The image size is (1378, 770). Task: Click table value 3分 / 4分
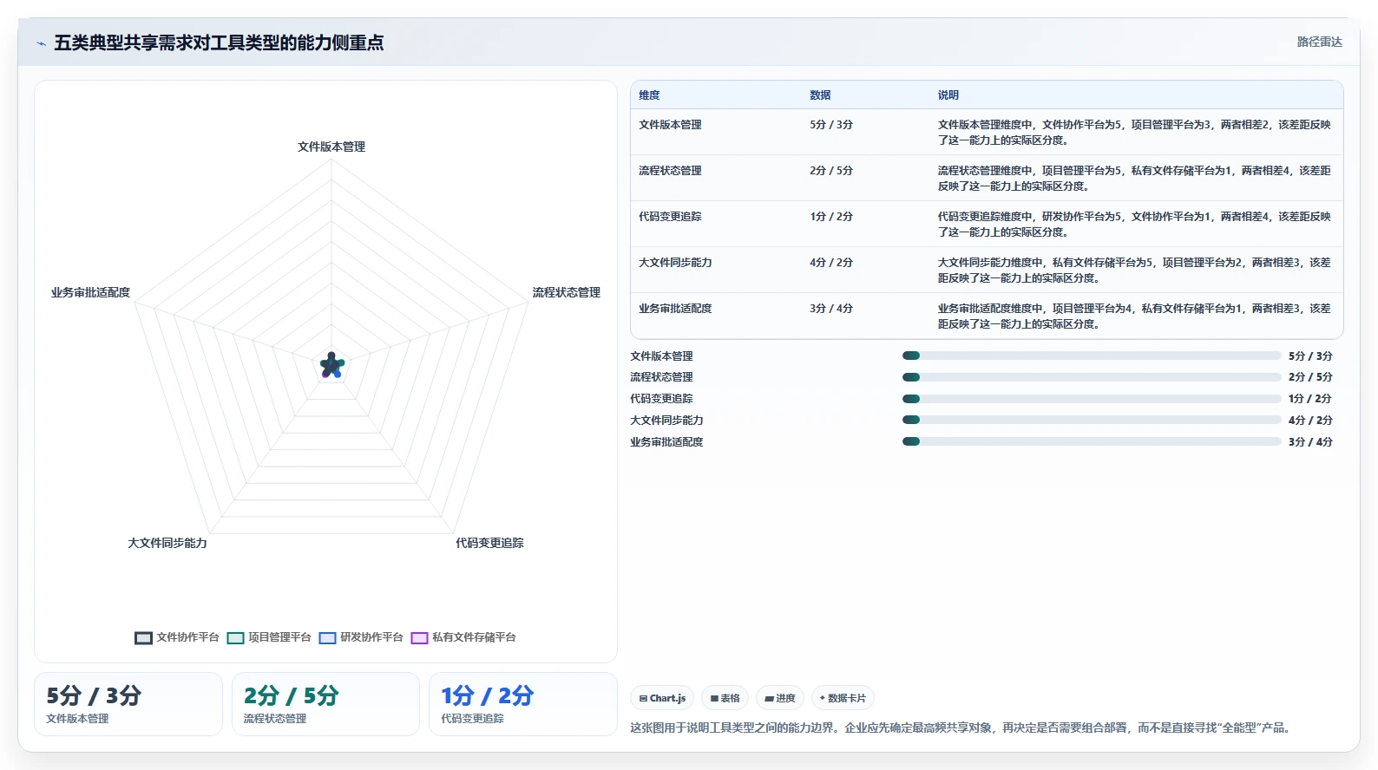[x=831, y=309]
